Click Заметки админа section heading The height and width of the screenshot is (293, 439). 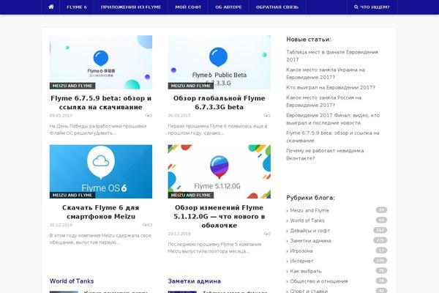[x=195, y=281]
